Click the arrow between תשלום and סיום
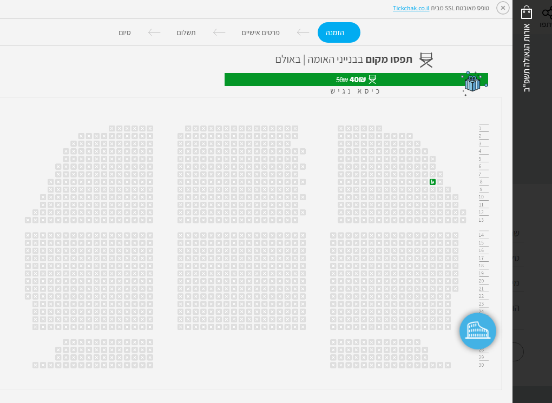552x403 pixels. 154,32
